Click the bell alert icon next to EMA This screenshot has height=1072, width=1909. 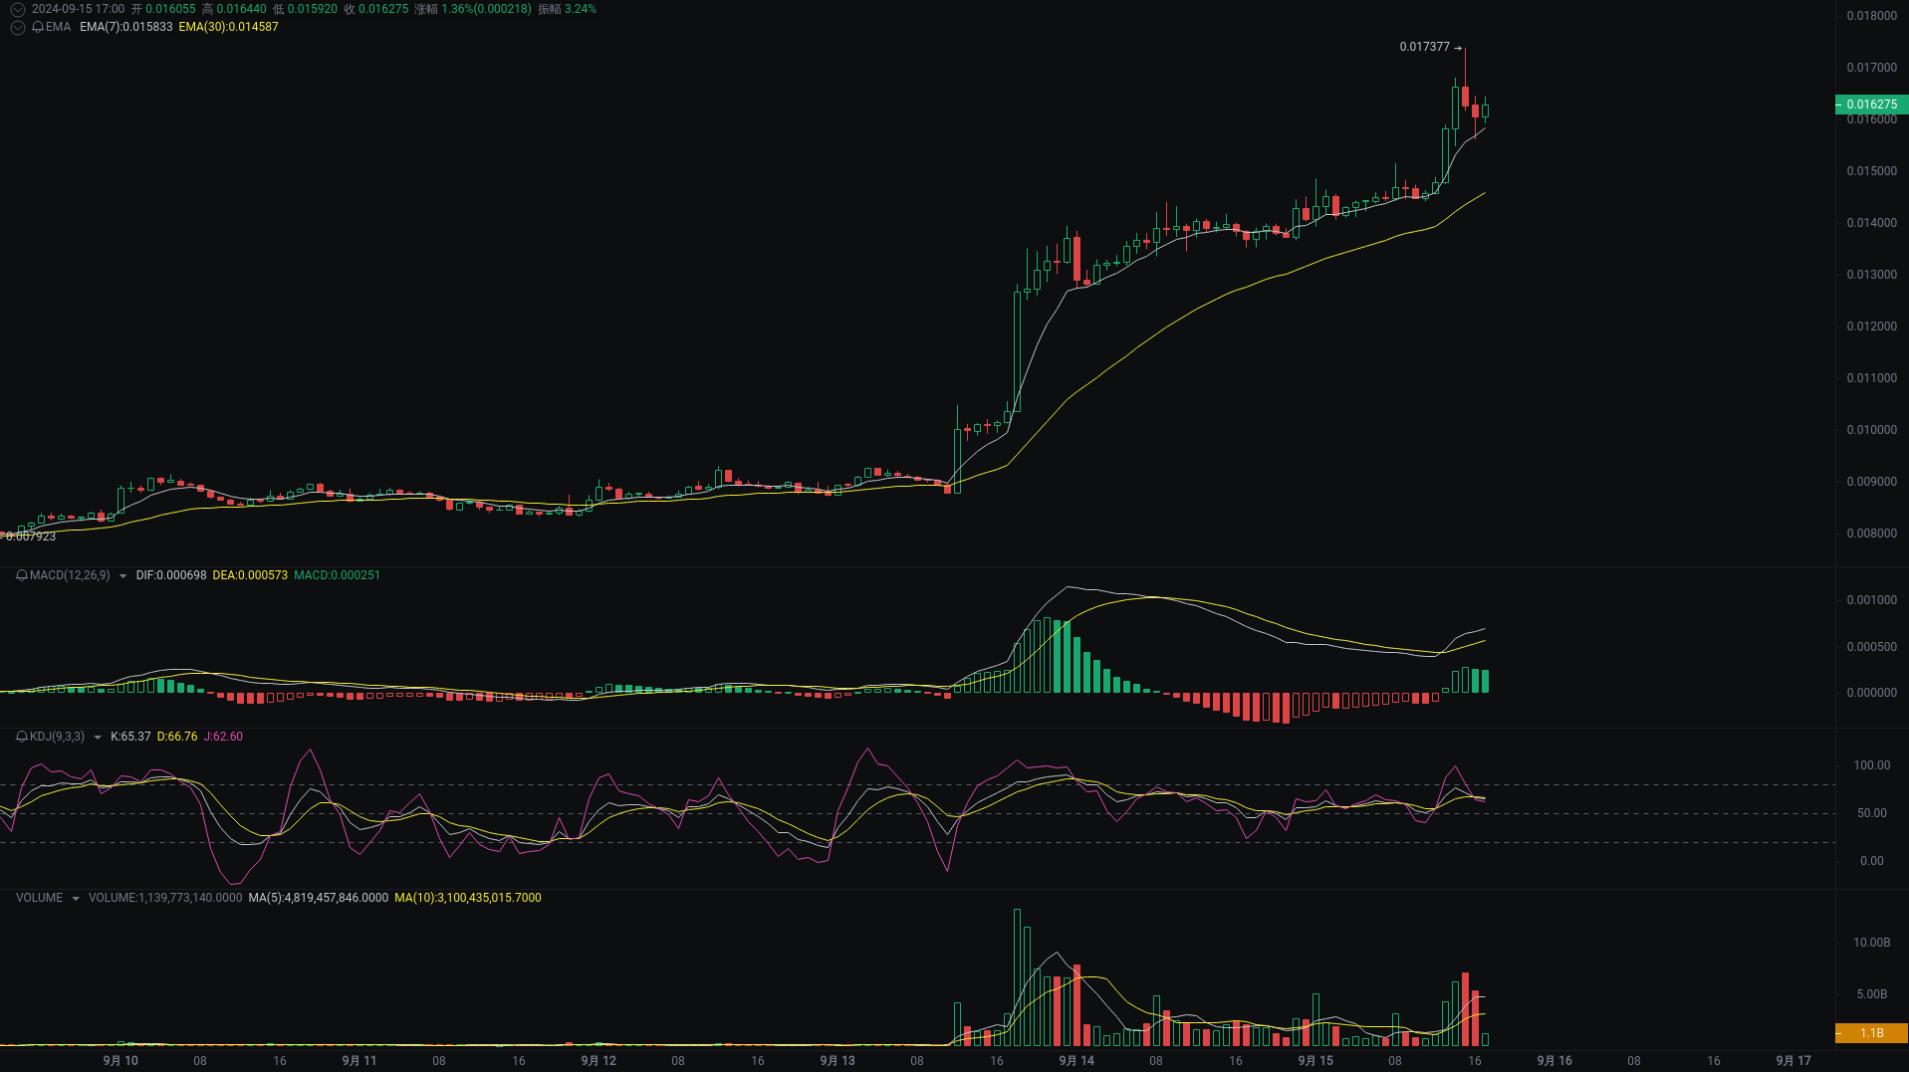[x=37, y=27]
